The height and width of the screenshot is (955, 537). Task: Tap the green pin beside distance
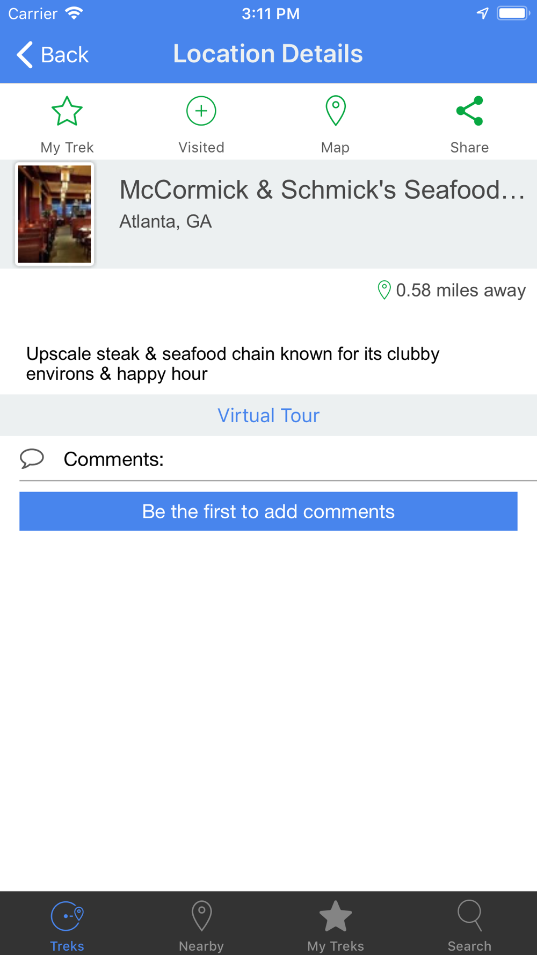coord(384,290)
